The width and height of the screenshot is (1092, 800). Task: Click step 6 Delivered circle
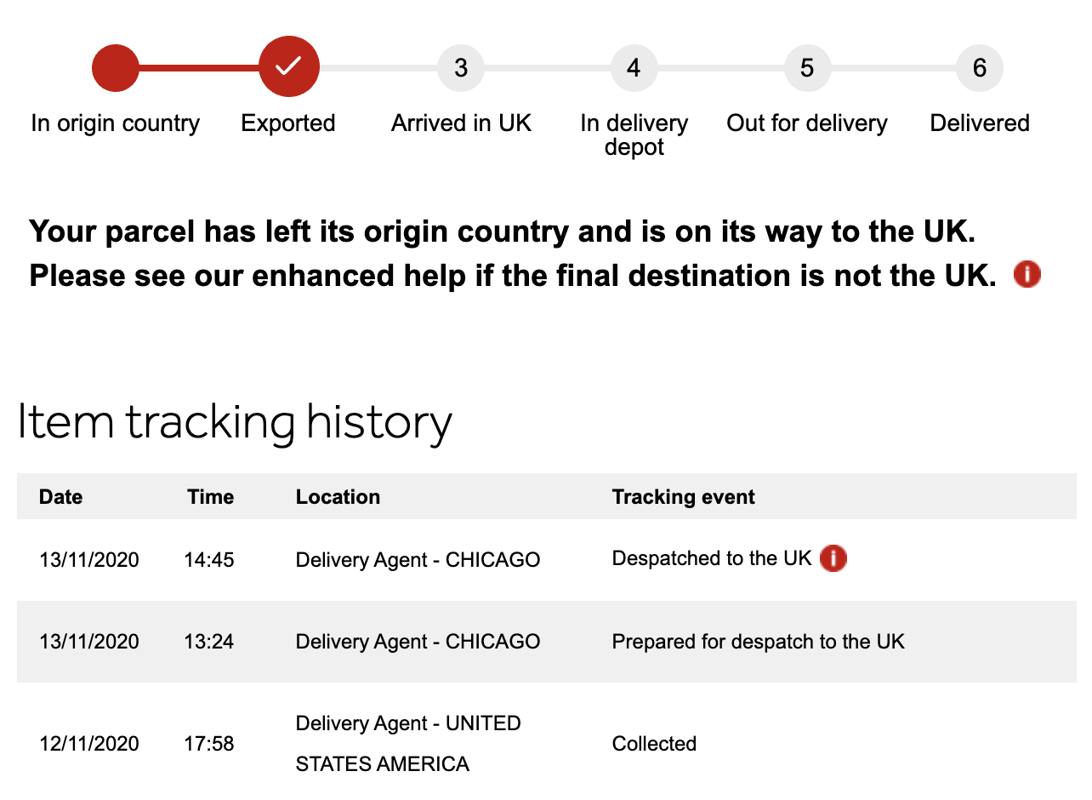[x=980, y=67]
